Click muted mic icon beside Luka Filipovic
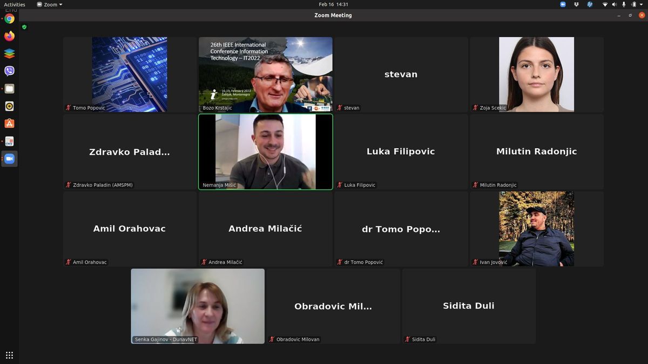 [340, 185]
